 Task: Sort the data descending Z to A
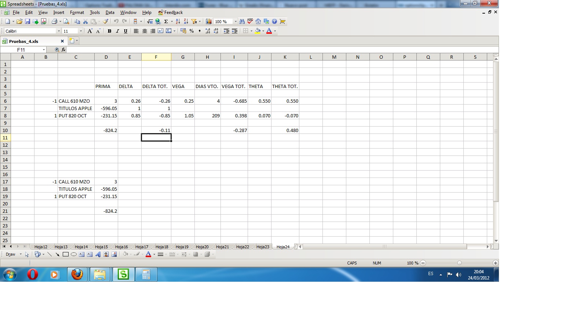tap(186, 22)
